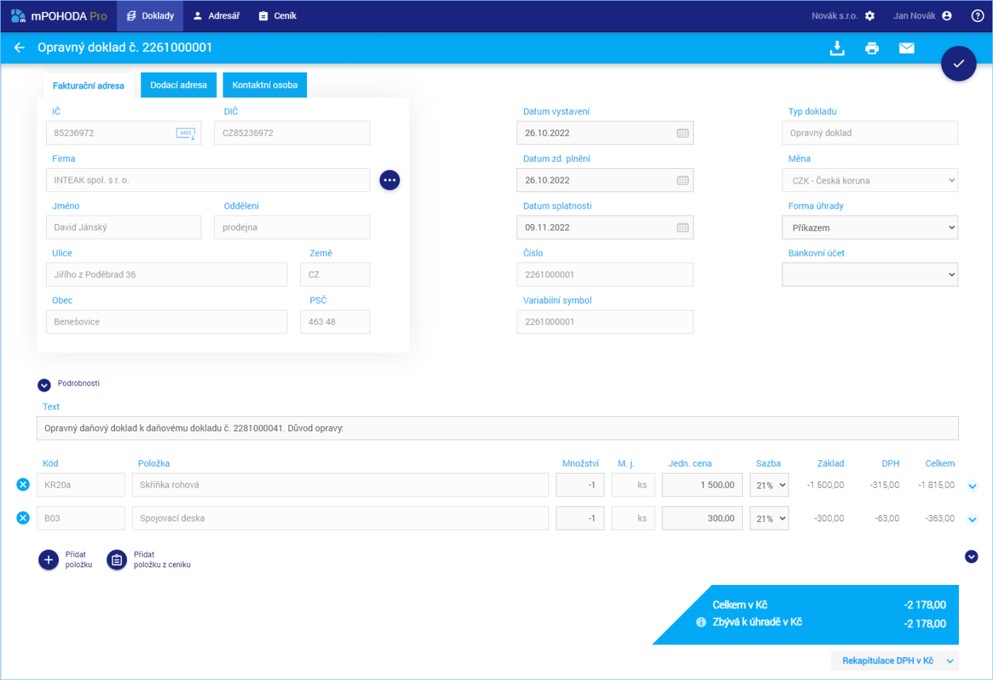Click the total -1 815,00 value

[936, 485]
